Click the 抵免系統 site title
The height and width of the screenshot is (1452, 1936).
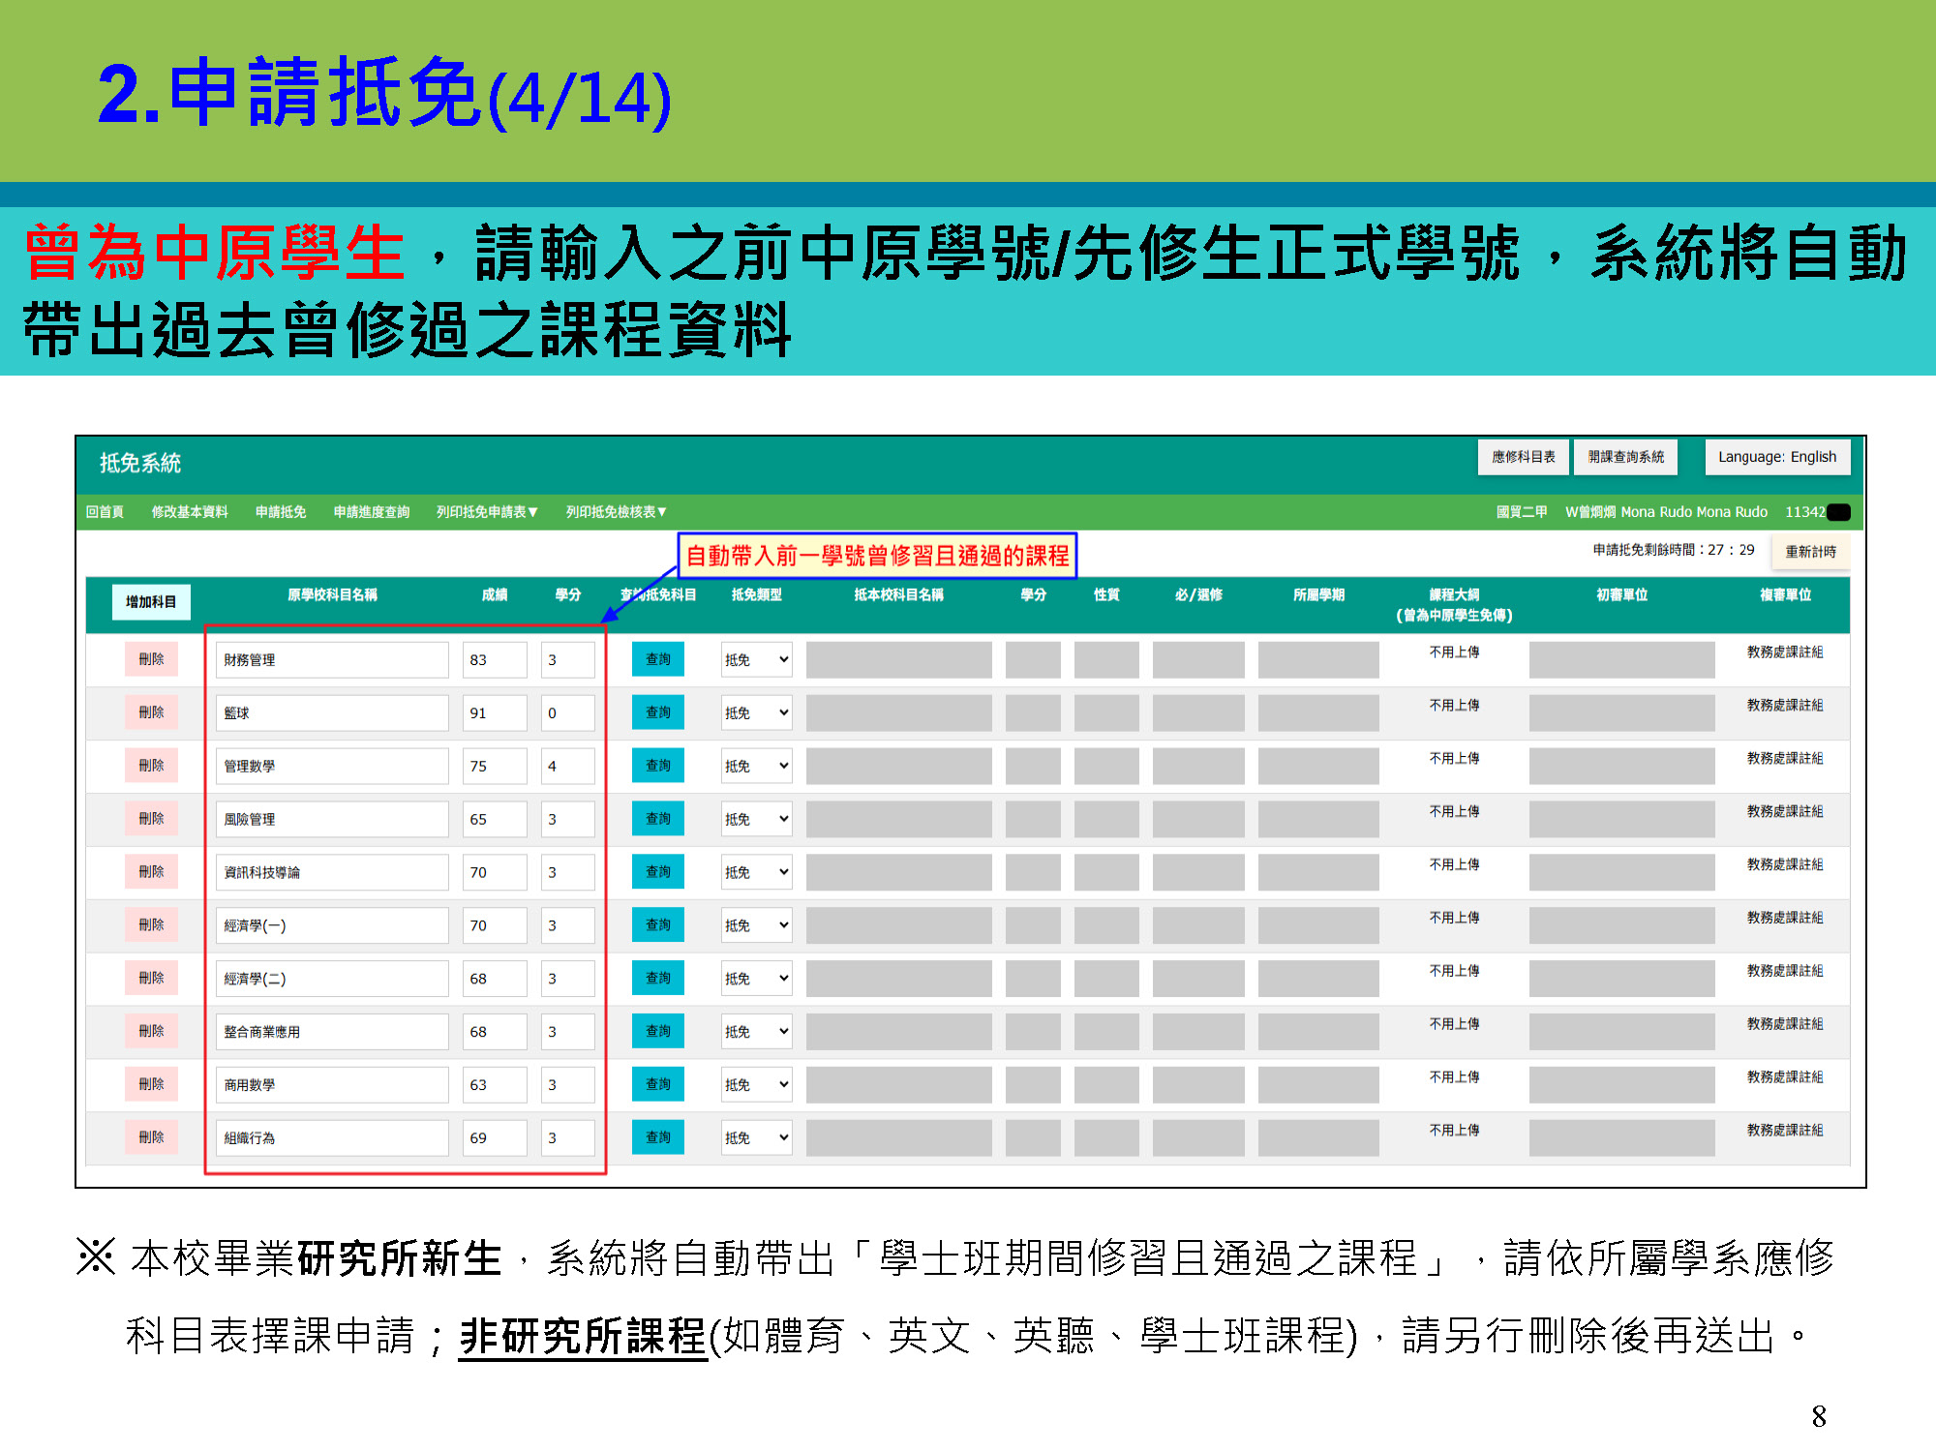(140, 463)
